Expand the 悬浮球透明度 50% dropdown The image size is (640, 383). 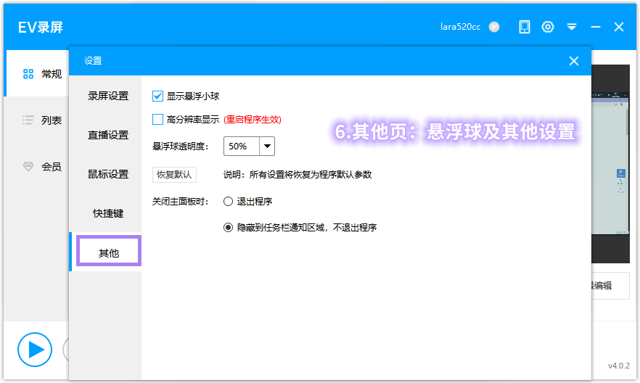tap(267, 147)
